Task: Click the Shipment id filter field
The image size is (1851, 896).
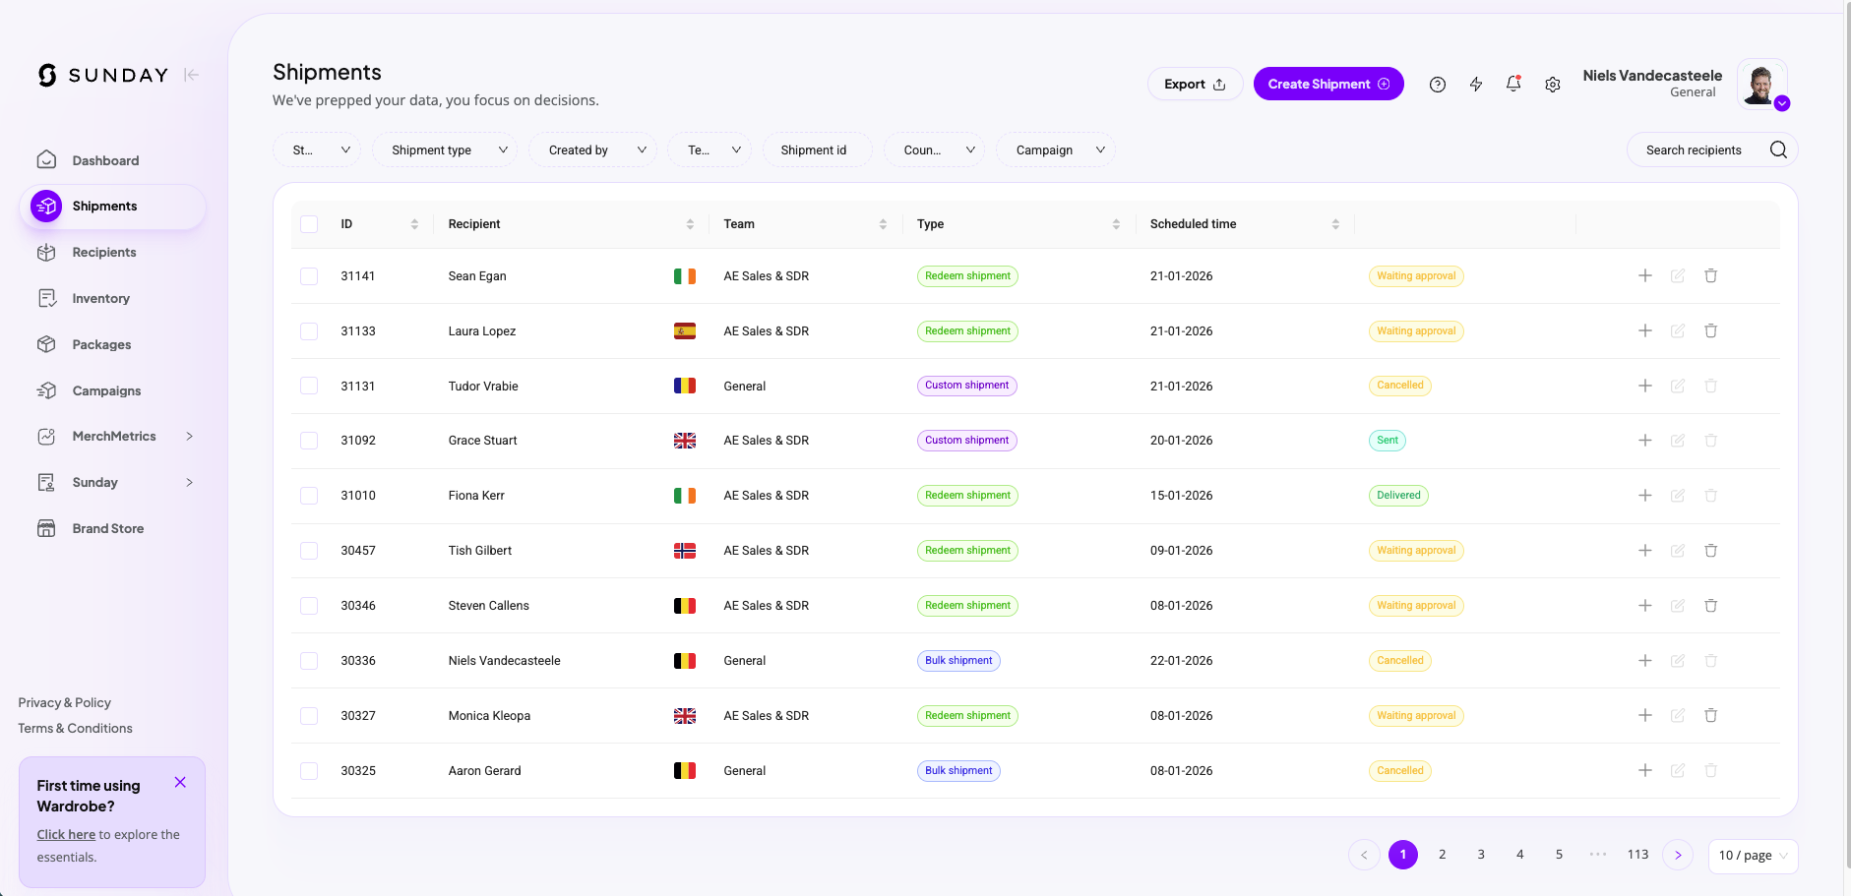Action: point(817,149)
